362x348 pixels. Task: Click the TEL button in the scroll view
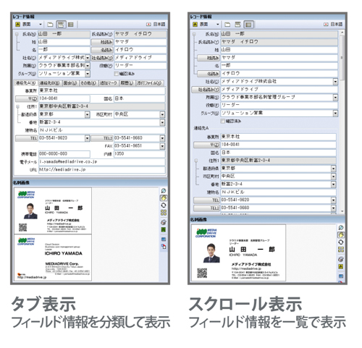click(206, 200)
